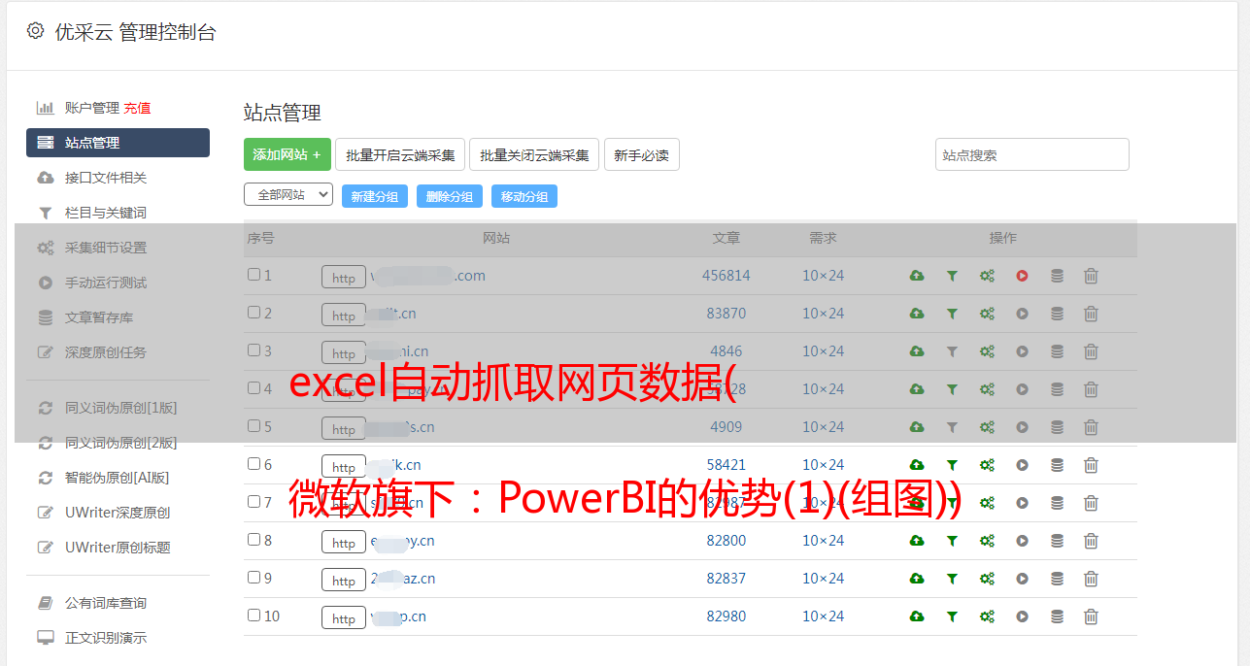The height and width of the screenshot is (666, 1250).
Task: Click the green 添加网站 + button
Action: tap(287, 154)
